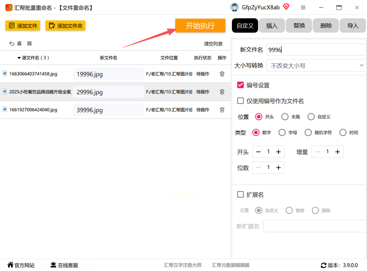Select 自定义 position radio in 编号设置
Image resolution: width=367 pixels, height=271 pixels.
click(311, 117)
